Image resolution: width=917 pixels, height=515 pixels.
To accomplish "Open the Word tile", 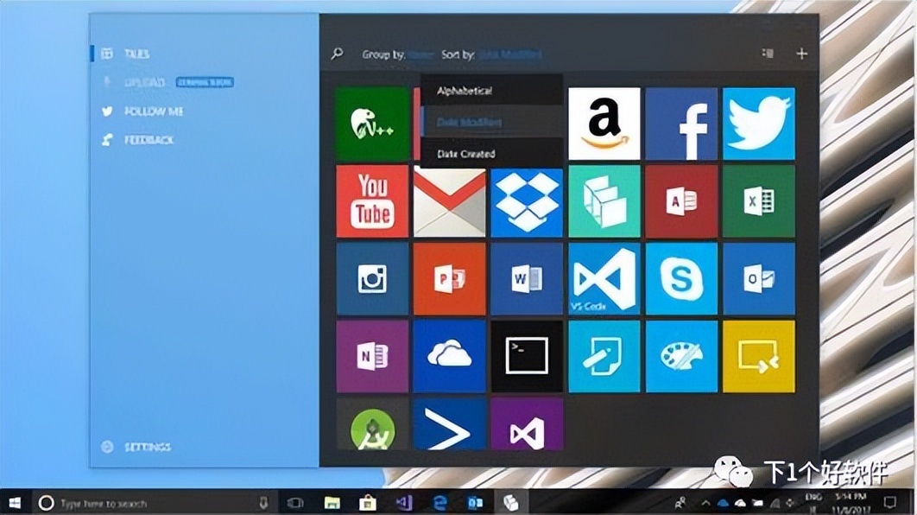I will [x=527, y=279].
